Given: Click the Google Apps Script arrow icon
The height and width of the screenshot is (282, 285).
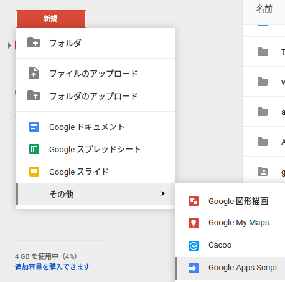Looking at the screenshot, I should (194, 268).
